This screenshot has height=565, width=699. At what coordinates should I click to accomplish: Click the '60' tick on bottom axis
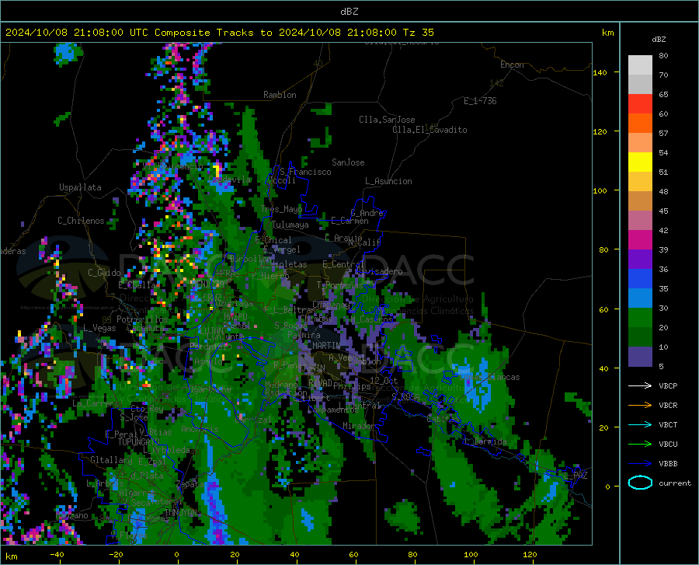point(353,555)
